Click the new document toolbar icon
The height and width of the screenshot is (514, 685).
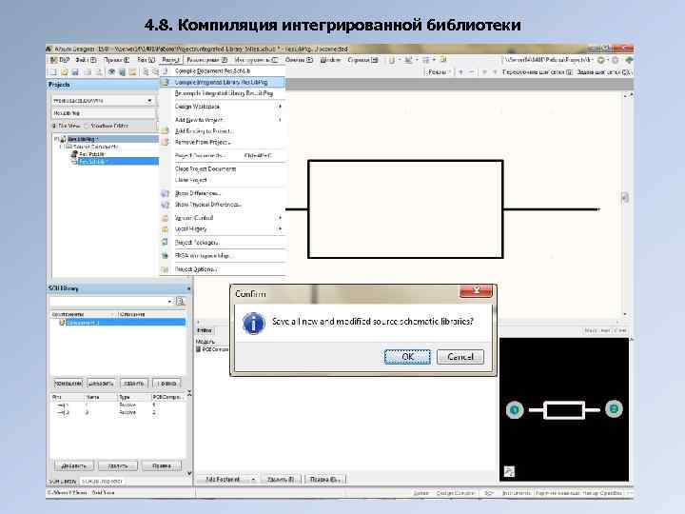[53, 71]
